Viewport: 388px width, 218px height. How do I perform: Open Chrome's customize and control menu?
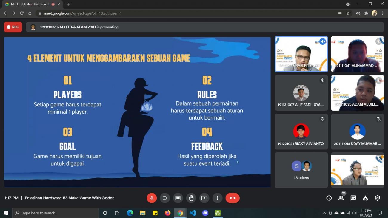tap(382, 13)
